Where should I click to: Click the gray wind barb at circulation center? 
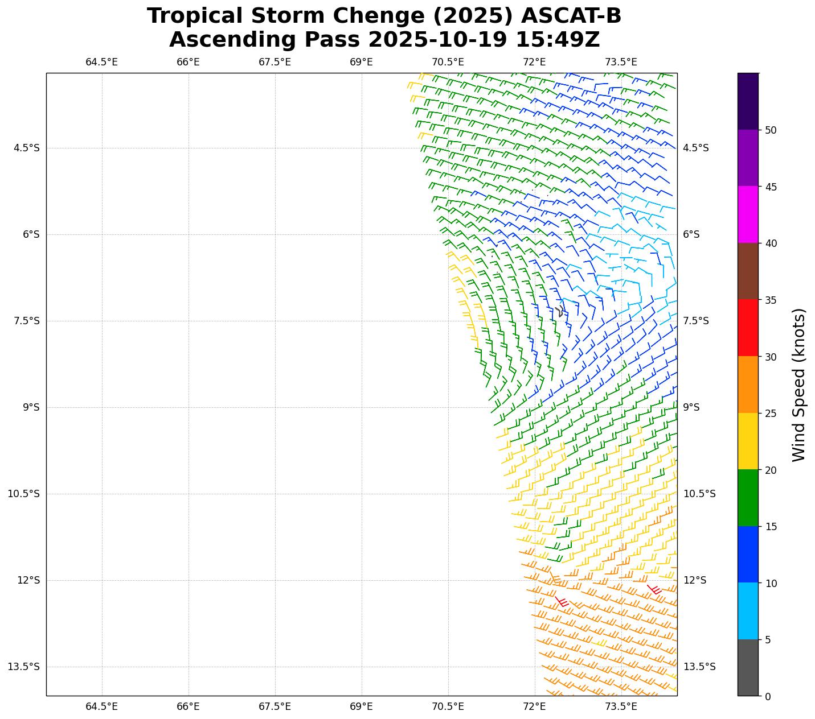tap(560, 311)
